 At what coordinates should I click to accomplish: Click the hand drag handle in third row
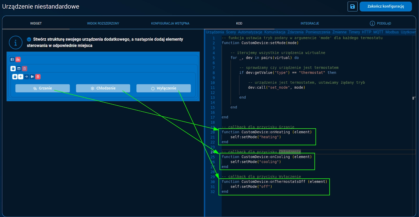(15, 77)
